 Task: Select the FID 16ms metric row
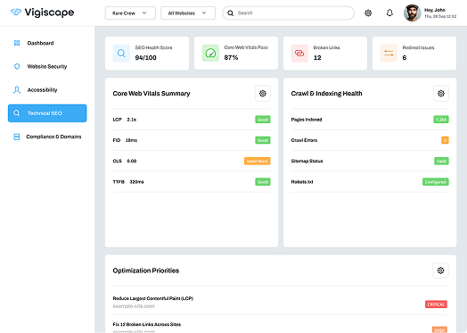(192, 140)
